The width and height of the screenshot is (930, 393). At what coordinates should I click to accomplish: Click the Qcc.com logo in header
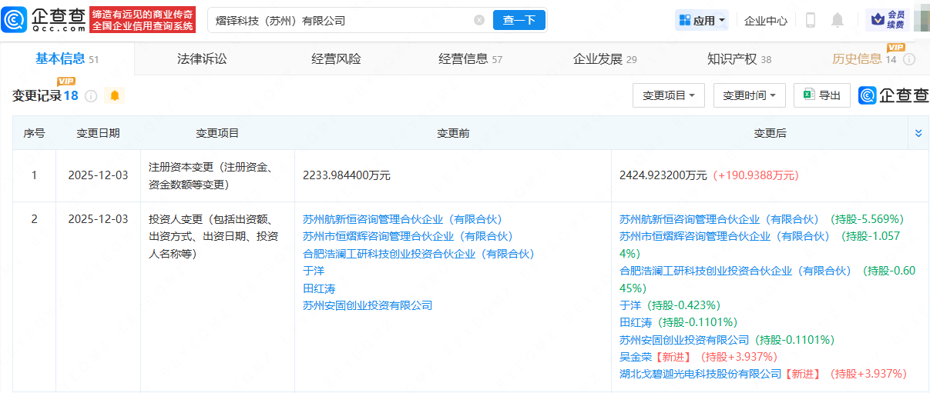[44, 20]
